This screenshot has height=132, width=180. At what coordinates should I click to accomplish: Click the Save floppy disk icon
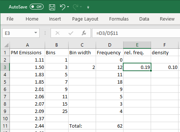pos(52,7)
